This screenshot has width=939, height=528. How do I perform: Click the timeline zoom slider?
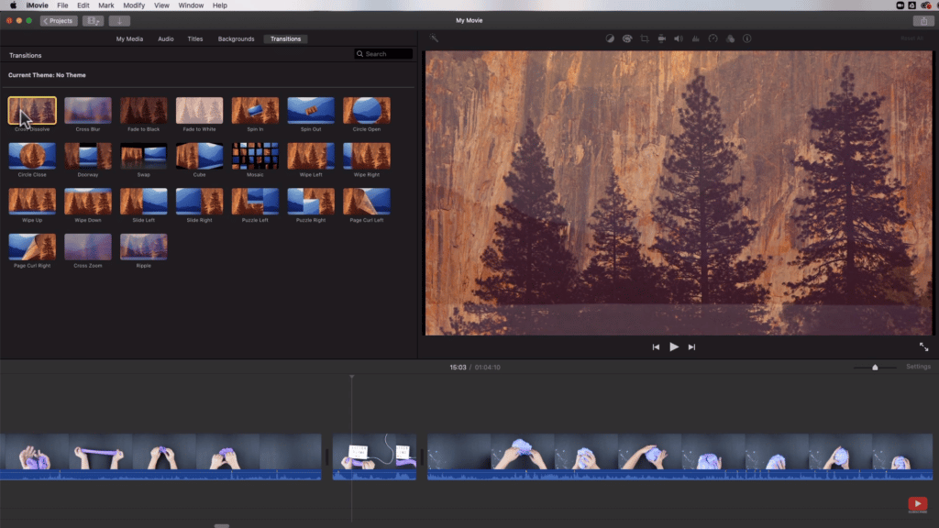[x=875, y=367]
